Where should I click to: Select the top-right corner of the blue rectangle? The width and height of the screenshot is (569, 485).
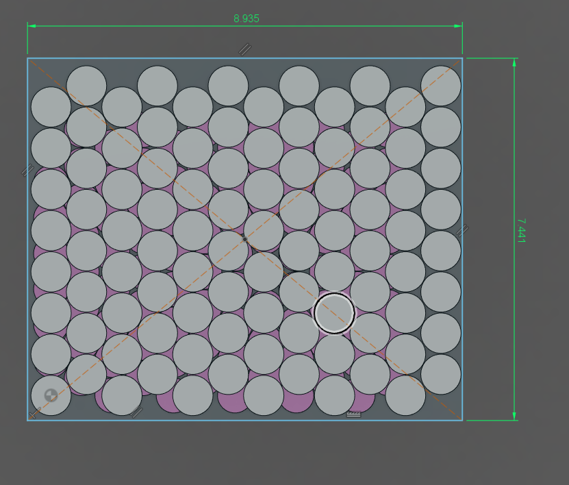point(462,58)
